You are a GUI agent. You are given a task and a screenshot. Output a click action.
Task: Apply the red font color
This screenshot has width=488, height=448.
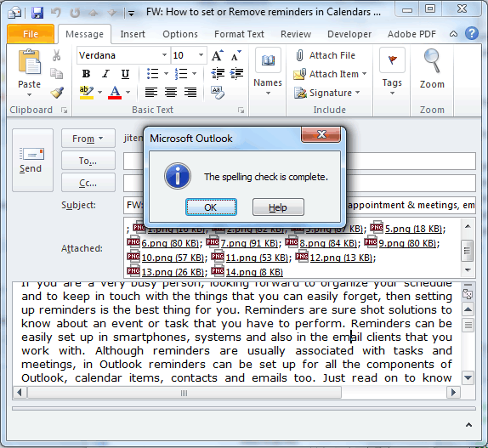point(115,93)
